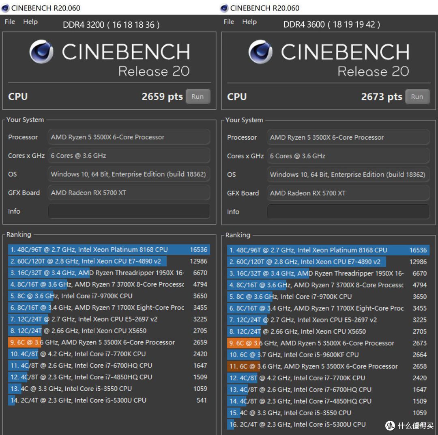This screenshot has width=438, height=435.
Task: Select Xeon X5650 ranking row in right window
Action: [x=328, y=331]
